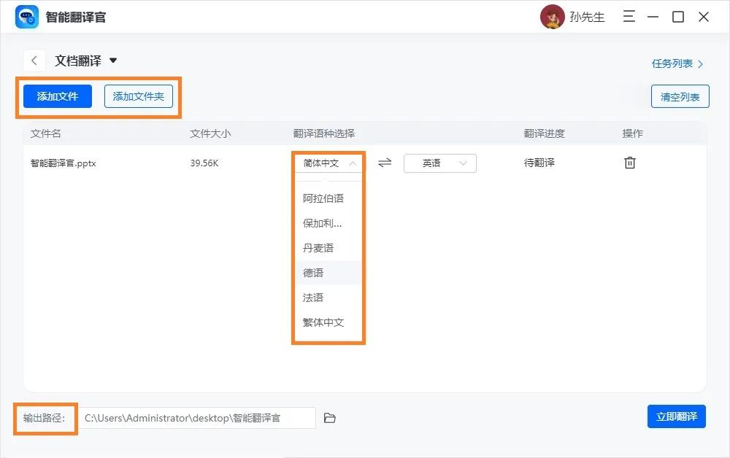The image size is (730, 458).
Task: Click the 添加文件夹 button
Action: tap(139, 96)
